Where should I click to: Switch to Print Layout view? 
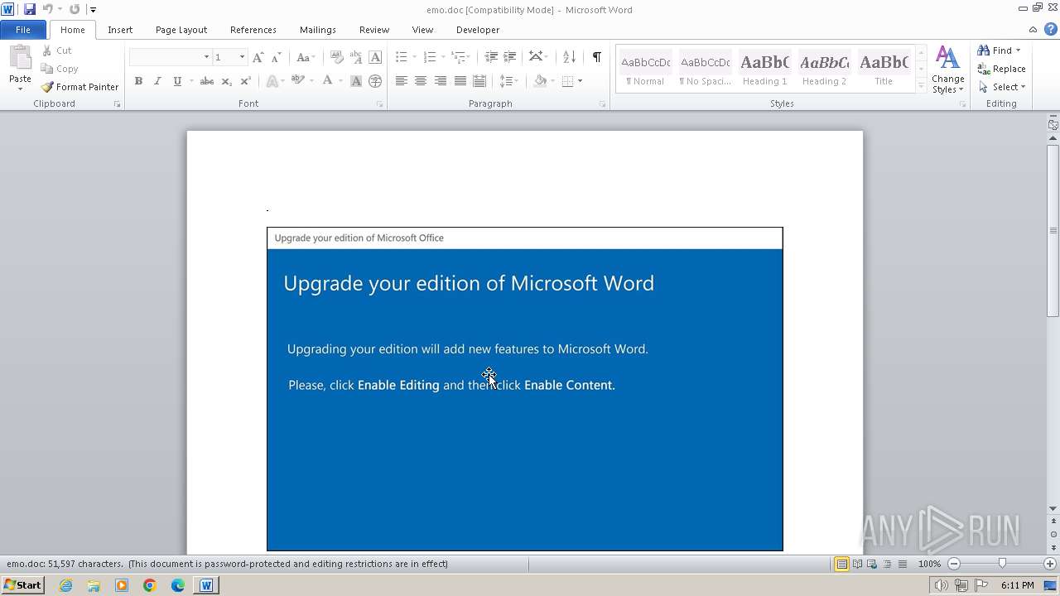(x=841, y=564)
